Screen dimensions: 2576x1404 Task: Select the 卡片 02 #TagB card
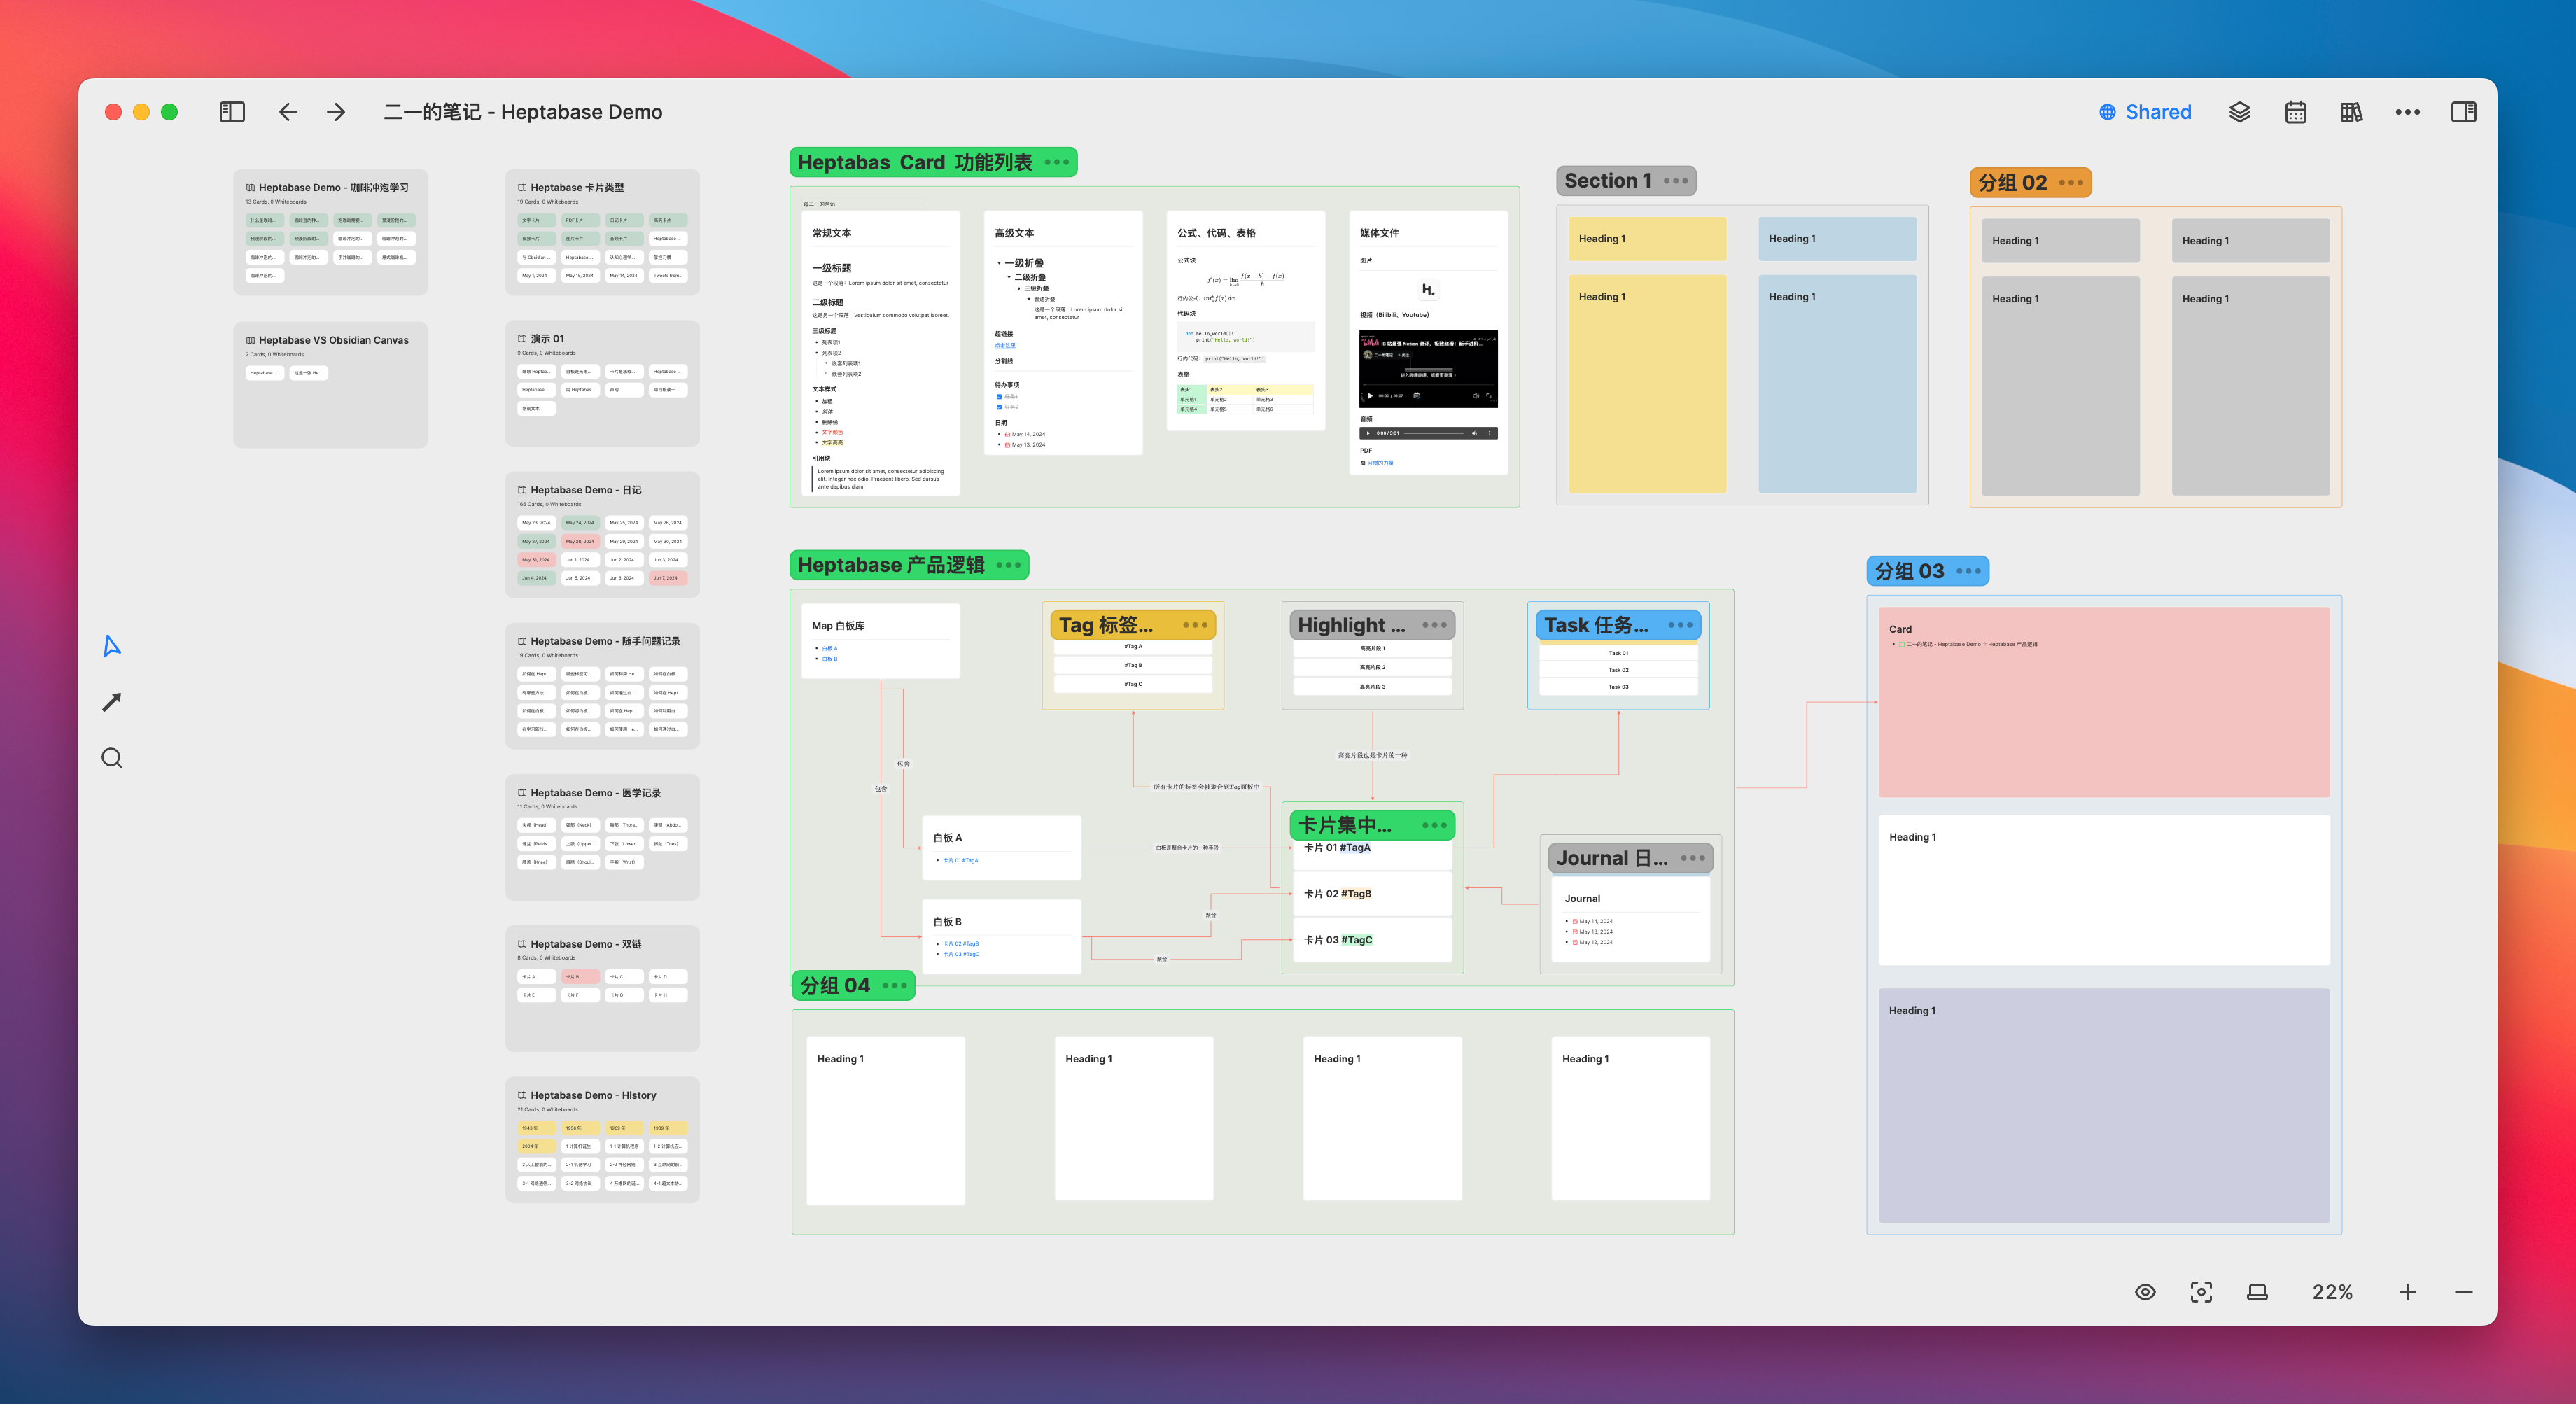point(1372,893)
